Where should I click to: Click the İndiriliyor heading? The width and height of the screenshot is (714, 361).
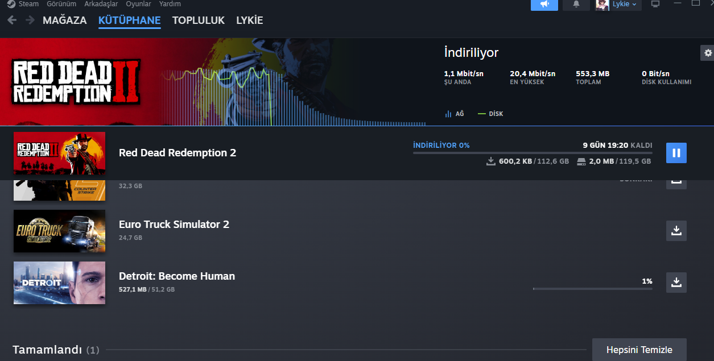471,53
